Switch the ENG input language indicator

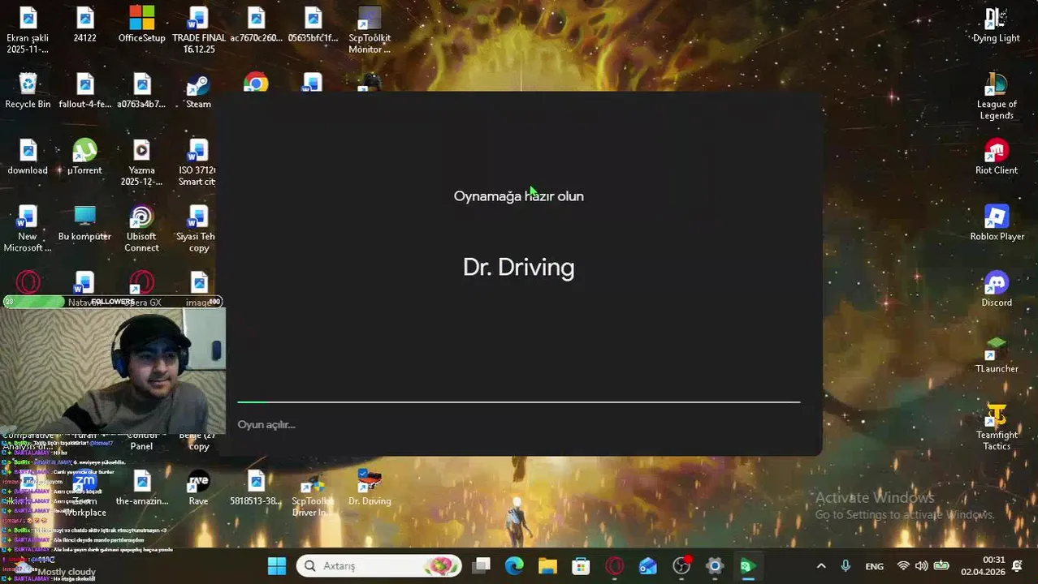tap(875, 566)
